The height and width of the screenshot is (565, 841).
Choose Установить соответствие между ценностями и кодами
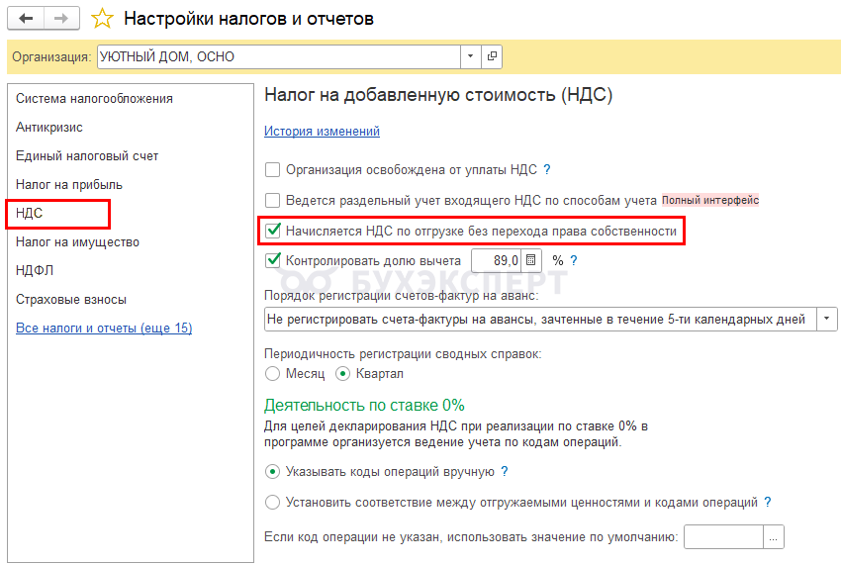(272, 503)
